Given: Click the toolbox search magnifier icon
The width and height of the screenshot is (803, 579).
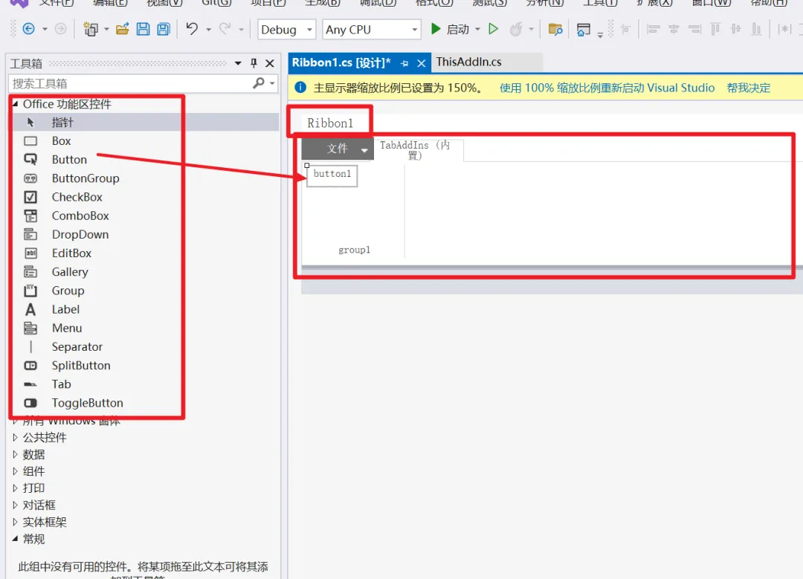Looking at the screenshot, I should point(259,83).
